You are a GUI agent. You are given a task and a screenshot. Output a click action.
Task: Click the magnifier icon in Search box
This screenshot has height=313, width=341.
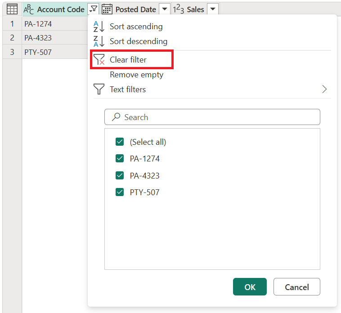tap(116, 117)
